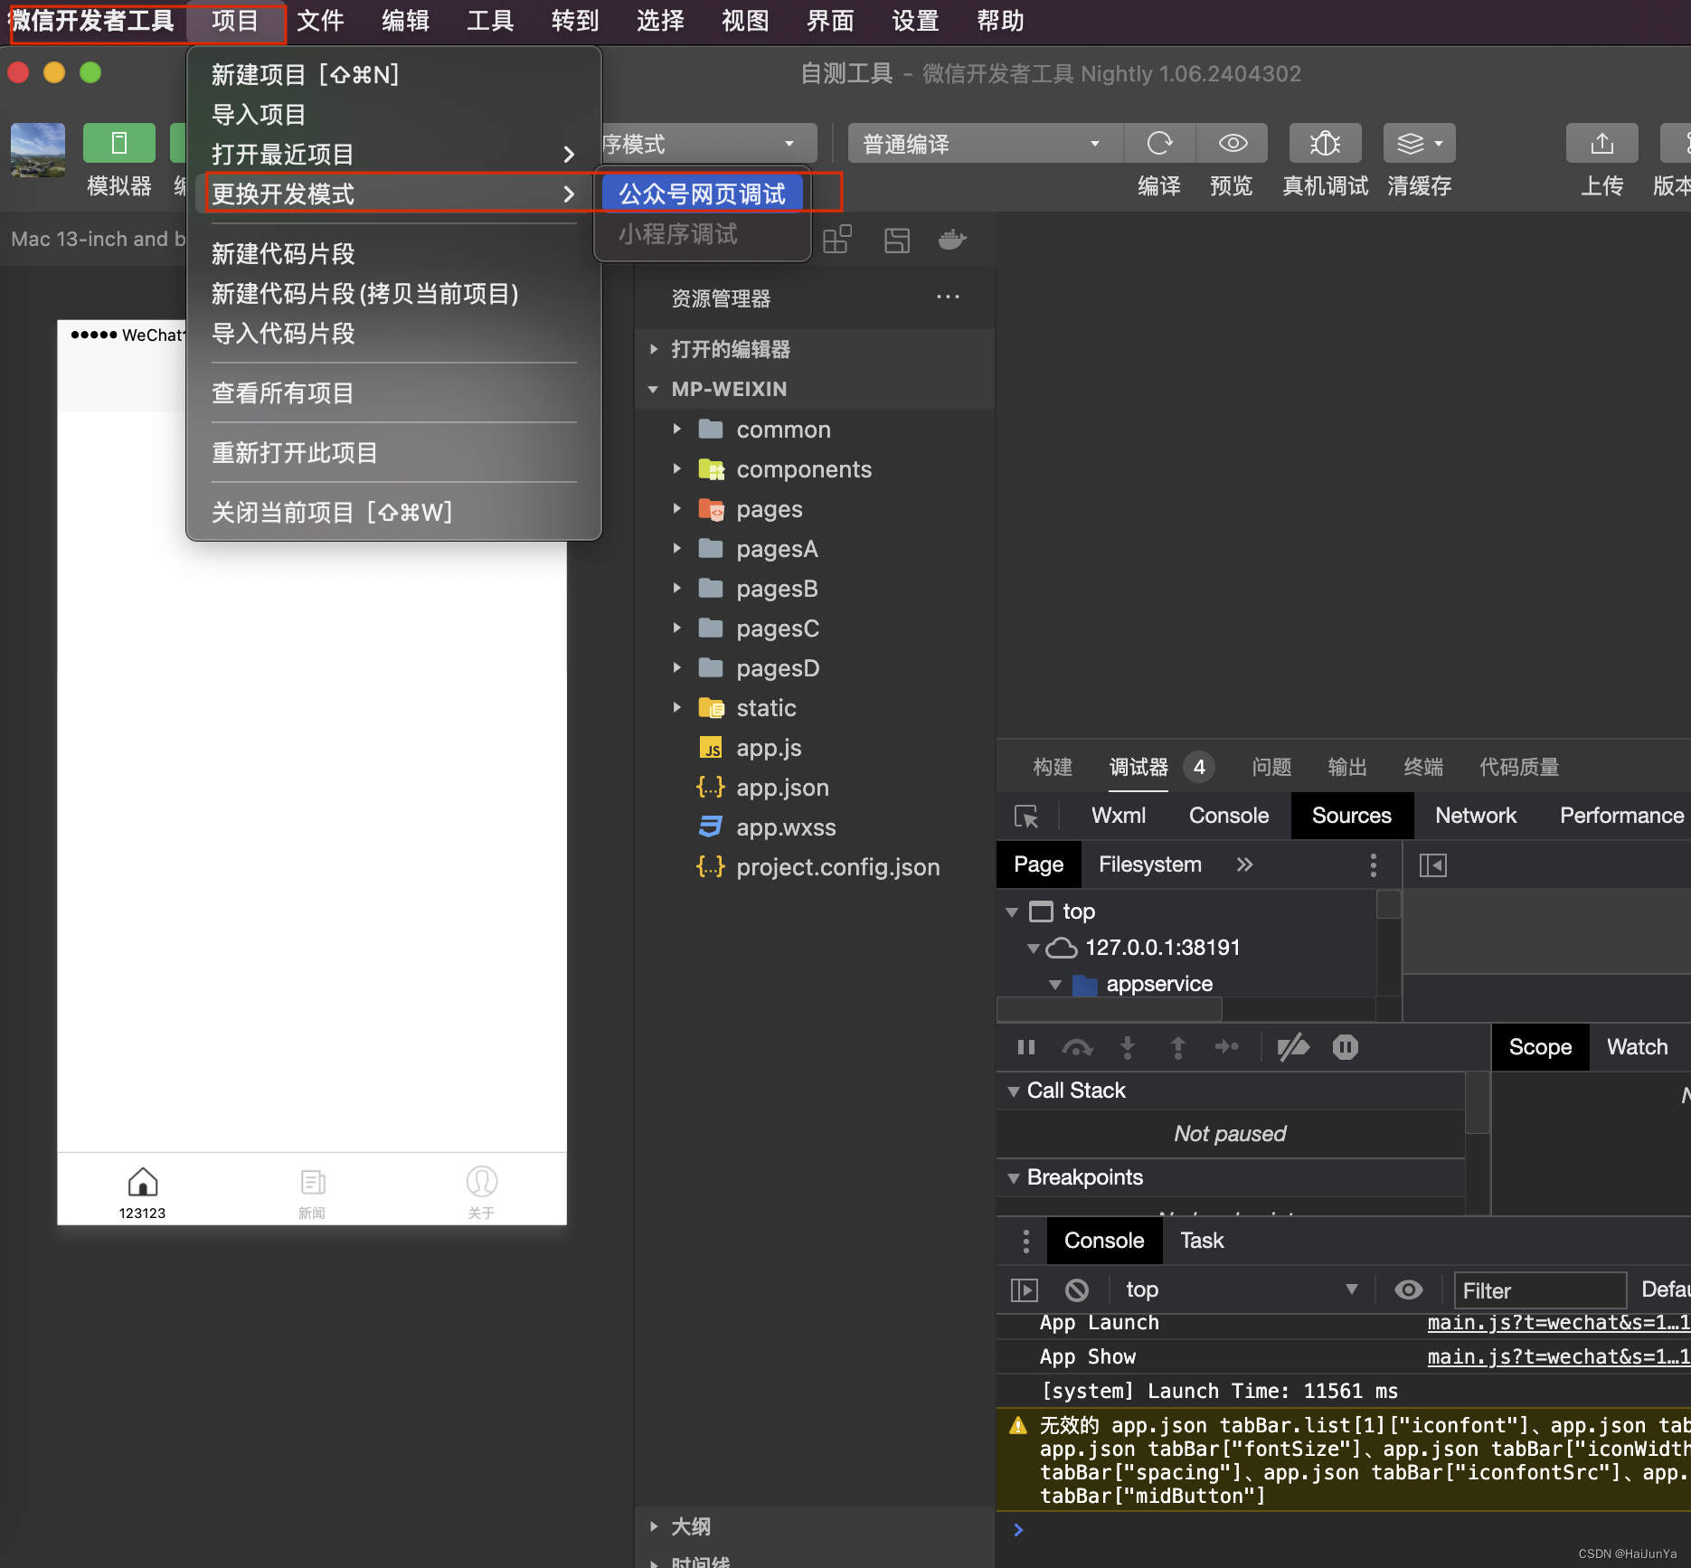Collapse the Call Stack section
The height and width of the screenshot is (1568, 1691).
(x=1014, y=1091)
